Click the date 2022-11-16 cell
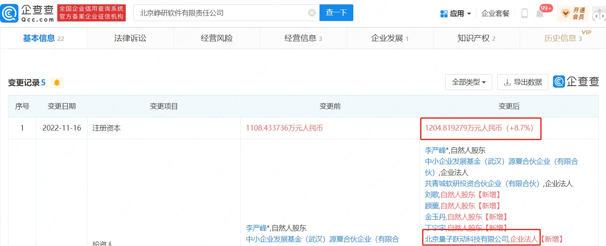 [62, 128]
